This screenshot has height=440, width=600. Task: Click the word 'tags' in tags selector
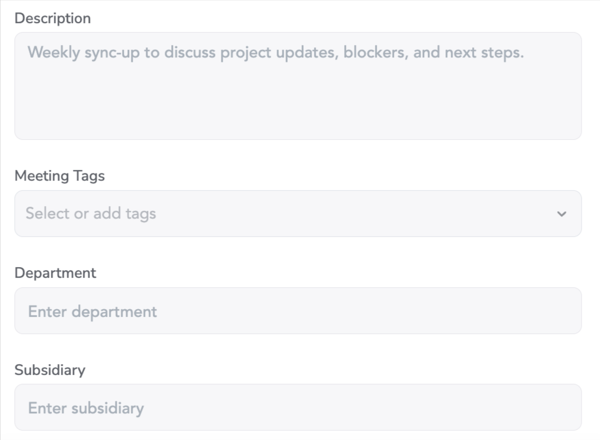[140, 214]
